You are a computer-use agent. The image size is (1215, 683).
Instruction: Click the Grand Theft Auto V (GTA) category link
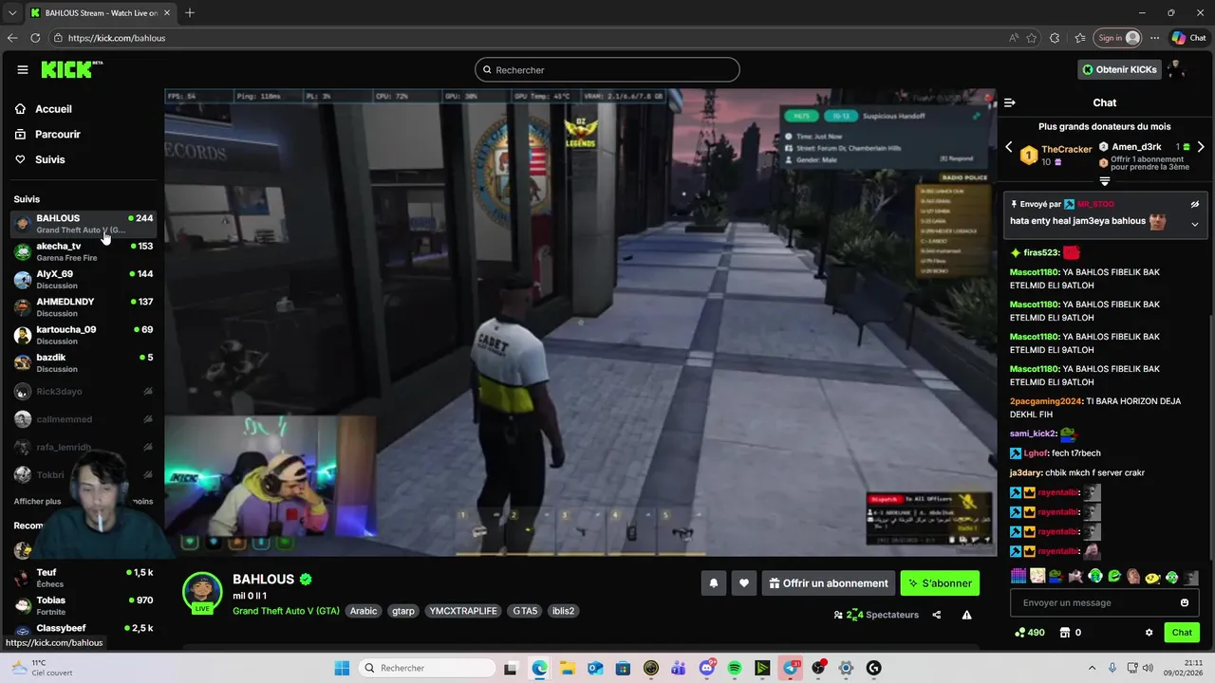pyautogui.click(x=286, y=611)
